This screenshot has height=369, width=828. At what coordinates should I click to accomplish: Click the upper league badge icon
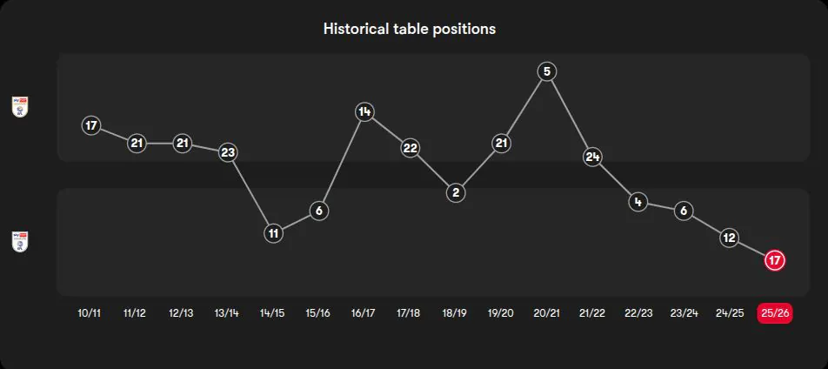[x=20, y=107]
